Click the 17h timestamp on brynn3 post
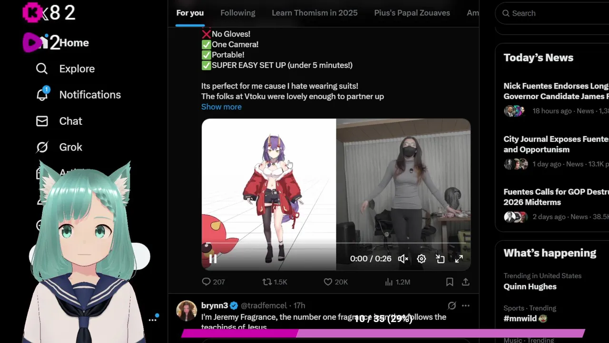Image resolution: width=609 pixels, height=343 pixels. pyautogui.click(x=299, y=305)
